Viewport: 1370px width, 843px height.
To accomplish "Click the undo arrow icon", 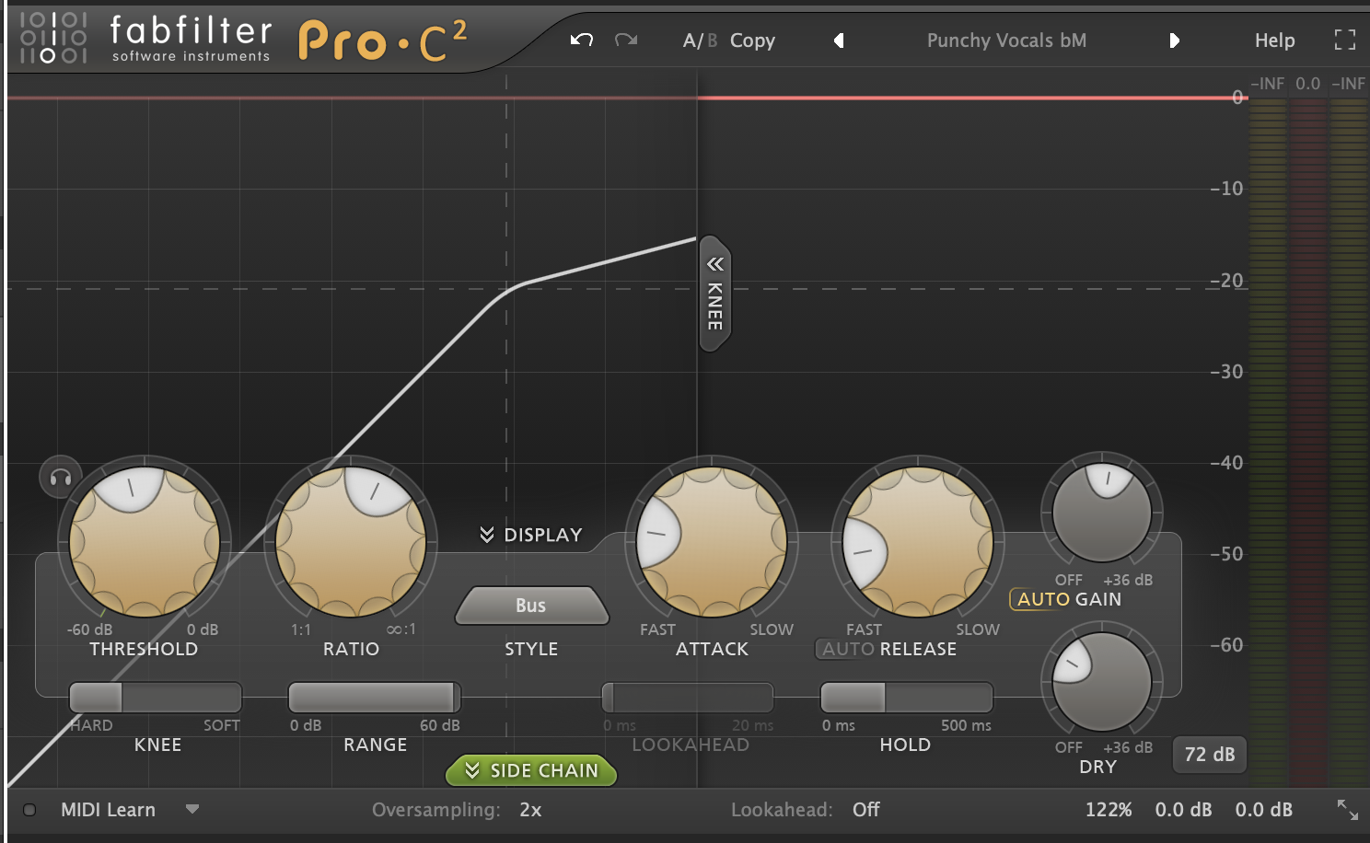I will click(x=581, y=40).
